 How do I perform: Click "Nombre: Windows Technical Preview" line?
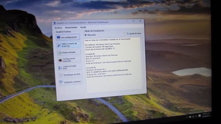102,56
